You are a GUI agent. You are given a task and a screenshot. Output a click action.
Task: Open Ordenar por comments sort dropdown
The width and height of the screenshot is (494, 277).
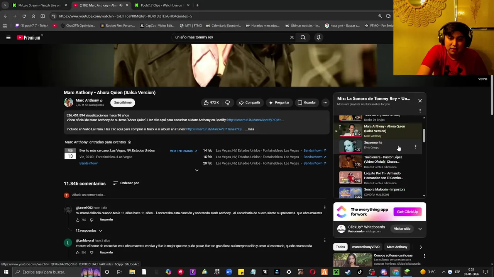pyautogui.click(x=126, y=183)
